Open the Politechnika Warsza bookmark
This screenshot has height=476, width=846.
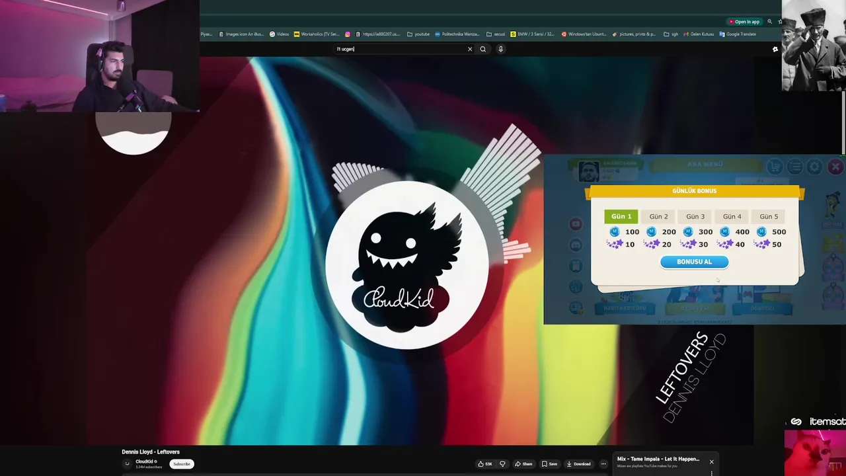pos(457,34)
